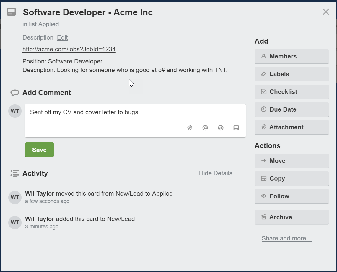Click the add card icon in comment box
This screenshot has height=272, width=337.
(x=236, y=128)
